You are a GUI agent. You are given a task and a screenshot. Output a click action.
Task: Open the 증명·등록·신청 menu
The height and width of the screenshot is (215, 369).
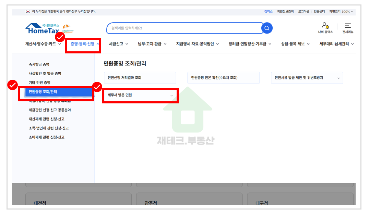(83, 44)
